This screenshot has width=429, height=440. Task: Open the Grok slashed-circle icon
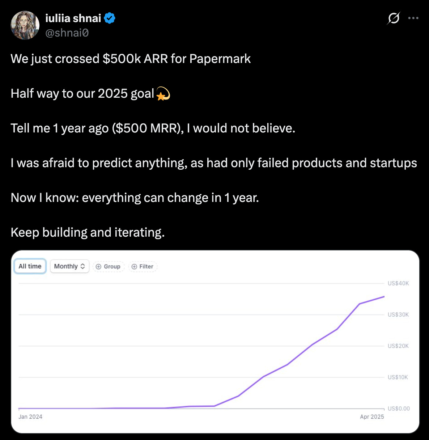[x=393, y=18]
